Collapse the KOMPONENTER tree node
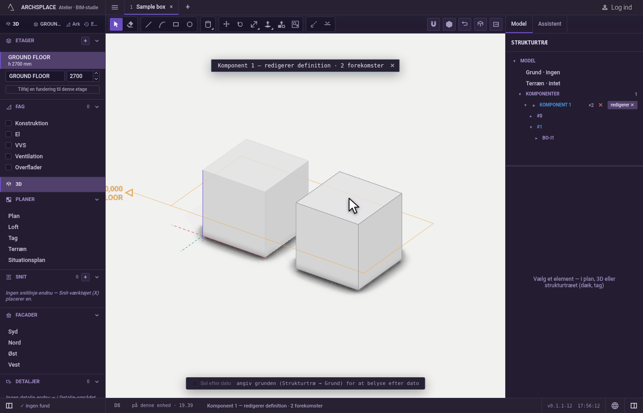The width and height of the screenshot is (643, 413). [x=520, y=94]
